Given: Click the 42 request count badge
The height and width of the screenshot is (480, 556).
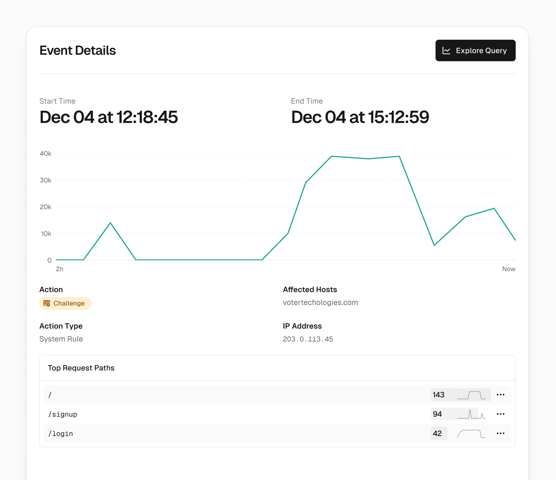Looking at the screenshot, I should (437, 433).
